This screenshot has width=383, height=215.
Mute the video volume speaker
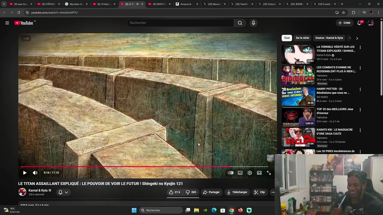[x=35, y=173]
